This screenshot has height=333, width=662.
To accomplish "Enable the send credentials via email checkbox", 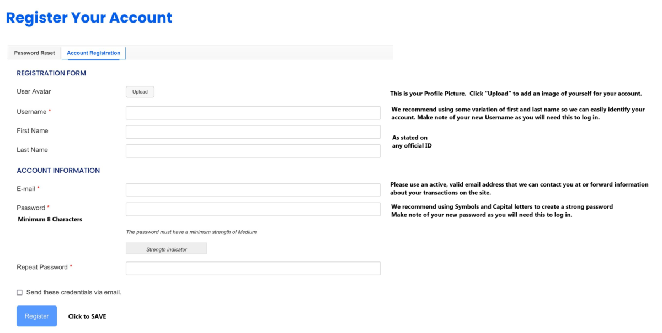I will [x=20, y=292].
